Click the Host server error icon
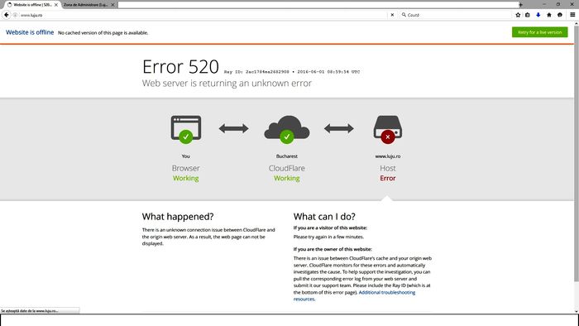 388,129
